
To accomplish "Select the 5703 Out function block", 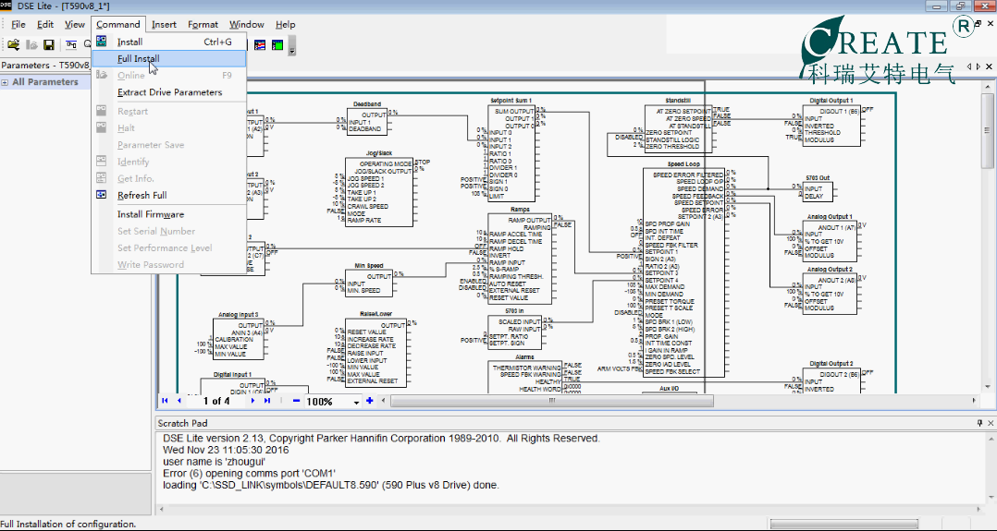I will (818, 192).
